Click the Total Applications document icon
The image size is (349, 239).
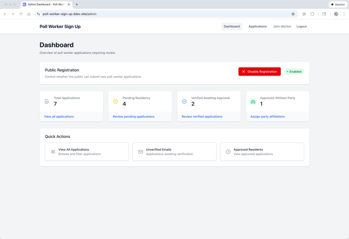pyautogui.click(x=47, y=102)
